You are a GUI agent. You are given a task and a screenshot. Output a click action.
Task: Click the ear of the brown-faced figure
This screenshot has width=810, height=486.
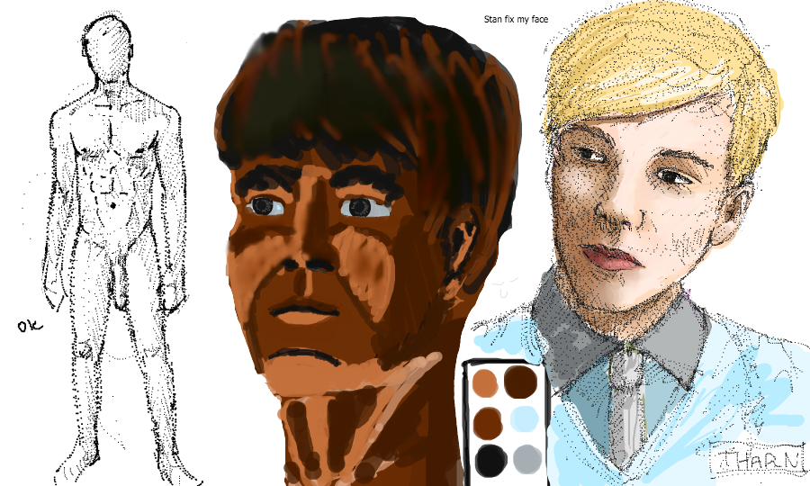coord(462,245)
